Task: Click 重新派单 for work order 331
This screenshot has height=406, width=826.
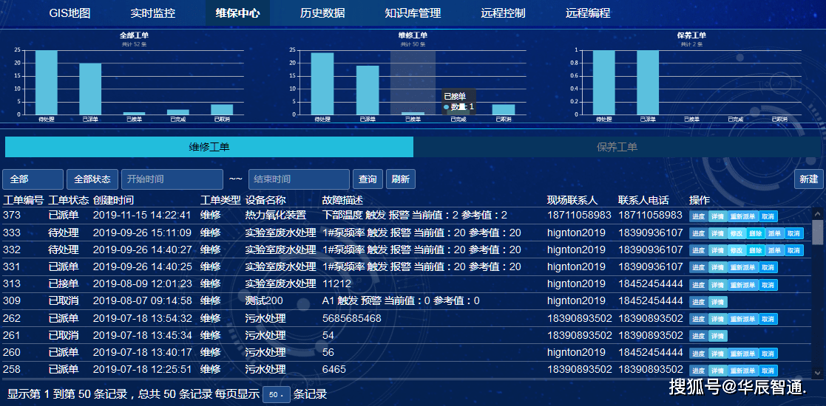Action: (x=743, y=267)
